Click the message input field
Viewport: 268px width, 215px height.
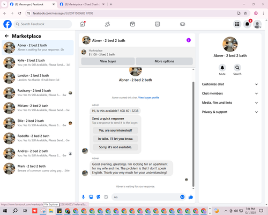pos(146,197)
